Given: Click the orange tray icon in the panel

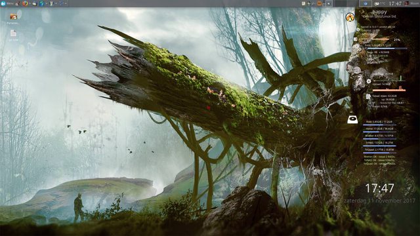Looking at the screenshot, I should 319,3.
